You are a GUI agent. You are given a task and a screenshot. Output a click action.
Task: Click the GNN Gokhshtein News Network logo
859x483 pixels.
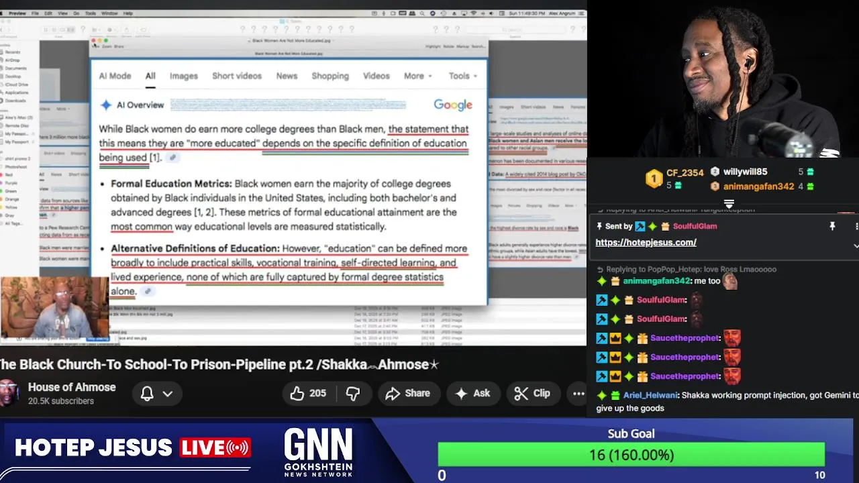tap(318, 453)
